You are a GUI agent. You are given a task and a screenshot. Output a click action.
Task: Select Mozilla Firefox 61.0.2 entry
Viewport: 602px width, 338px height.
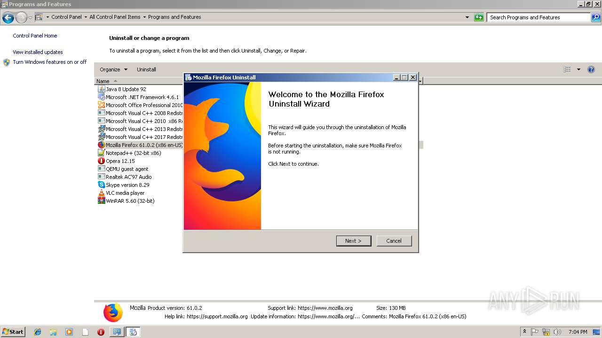coord(144,145)
